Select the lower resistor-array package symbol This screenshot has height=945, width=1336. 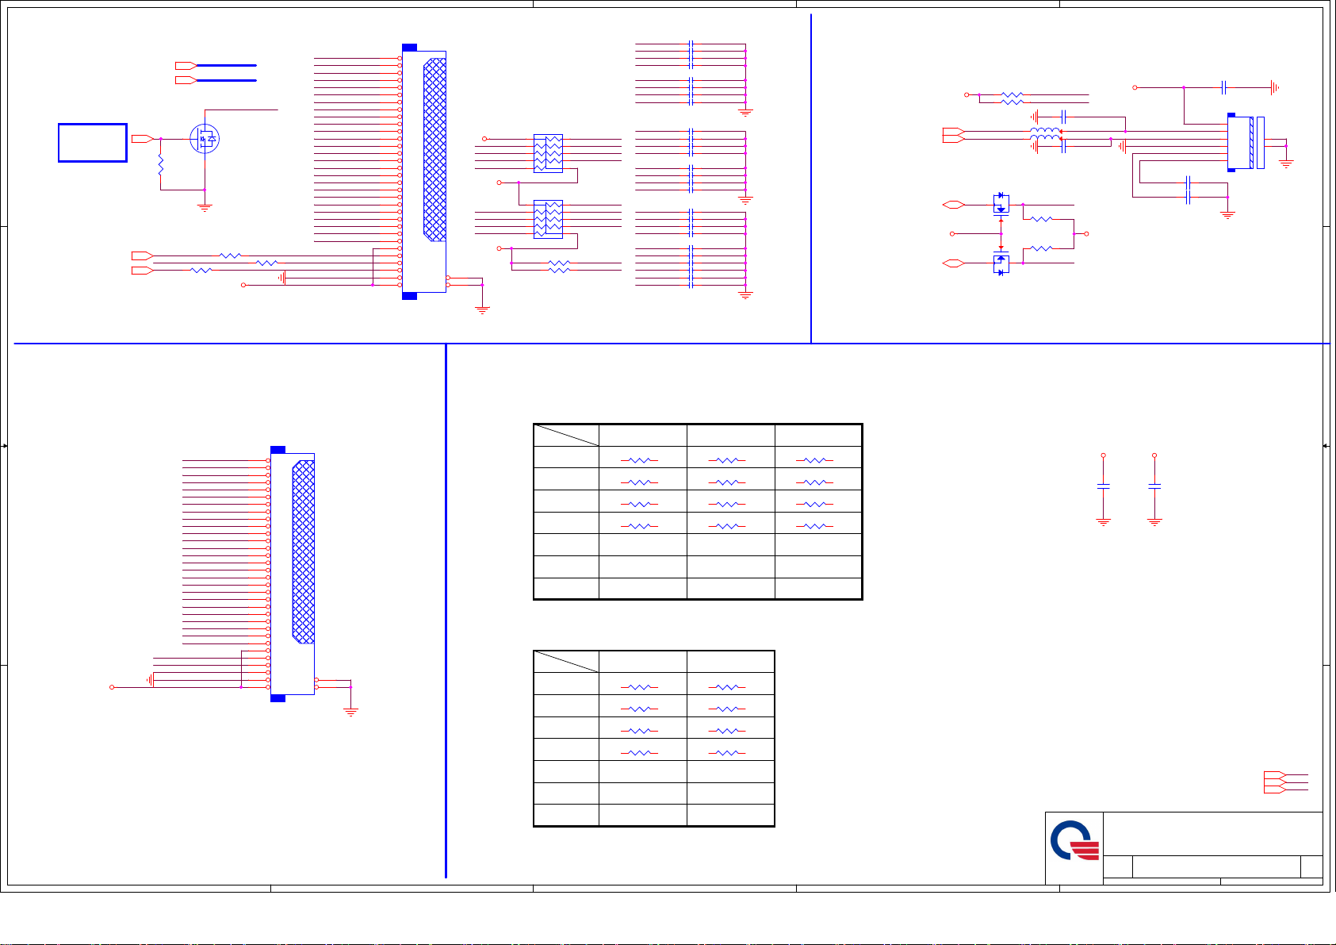pyautogui.click(x=549, y=219)
